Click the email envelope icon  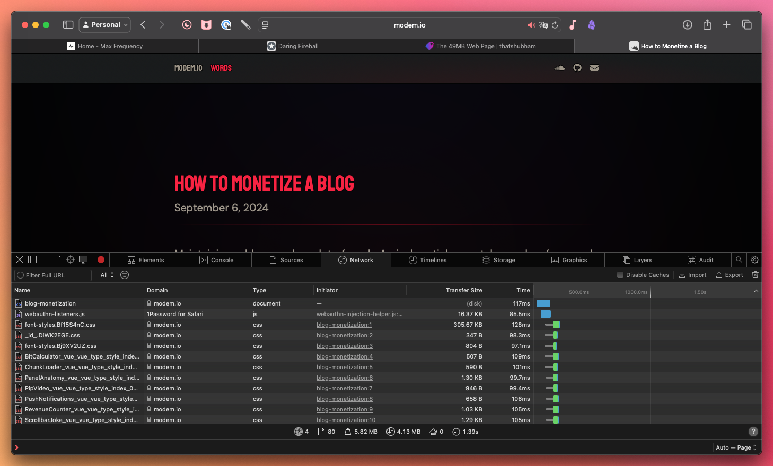(594, 68)
